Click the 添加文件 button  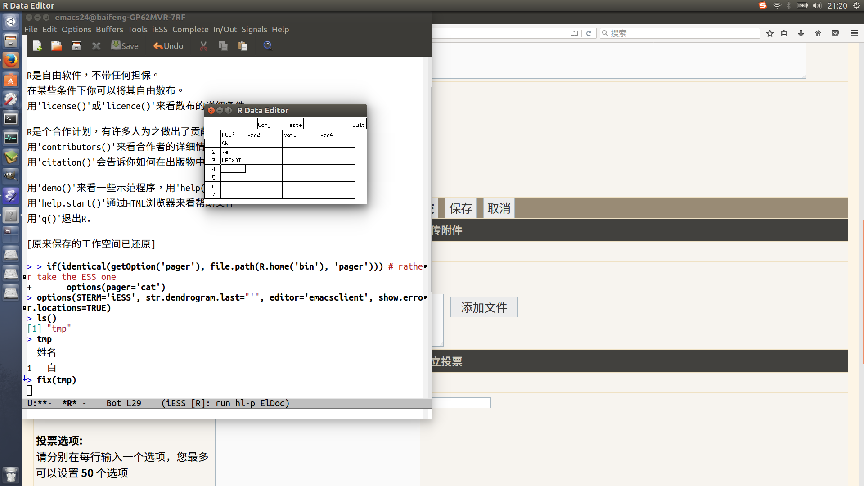[x=484, y=307]
